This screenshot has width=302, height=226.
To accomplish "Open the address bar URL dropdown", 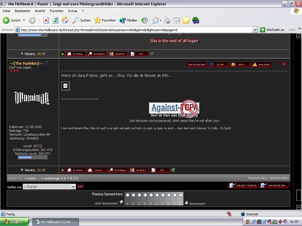I will pos(255,30).
